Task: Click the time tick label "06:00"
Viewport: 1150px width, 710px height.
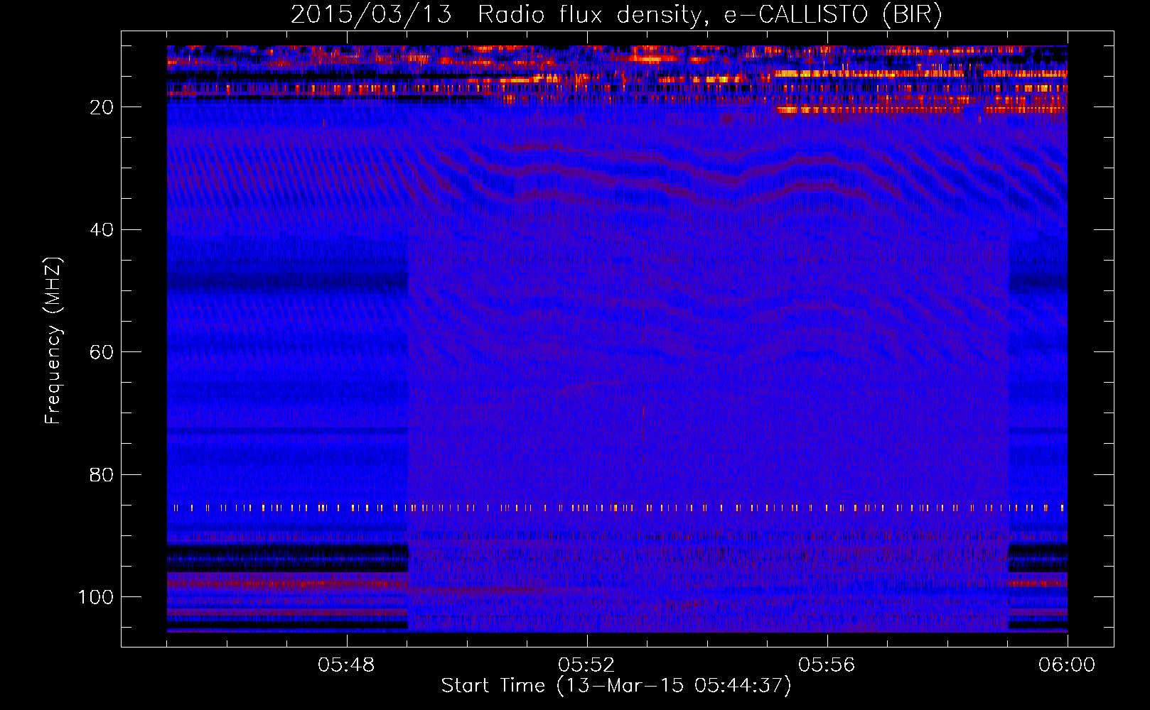Action: pos(1067,665)
